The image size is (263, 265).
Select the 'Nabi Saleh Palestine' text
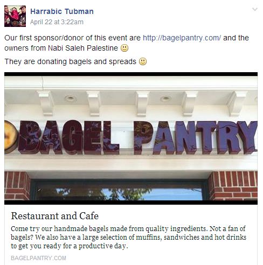[83, 48]
